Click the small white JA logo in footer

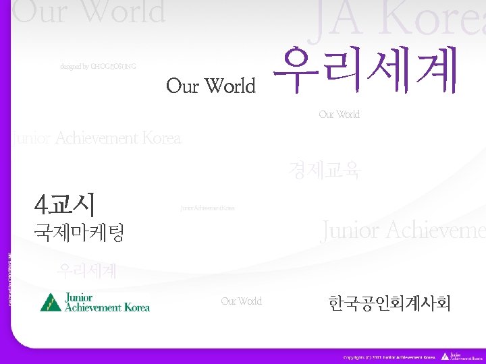point(462,357)
